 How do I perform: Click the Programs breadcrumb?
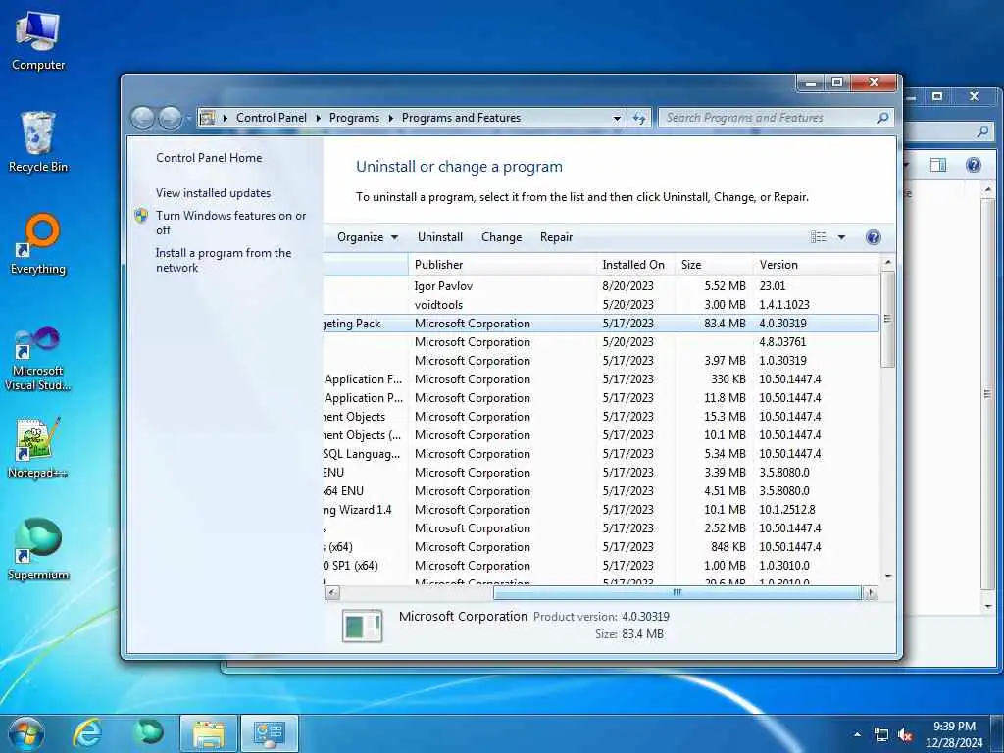pos(354,118)
